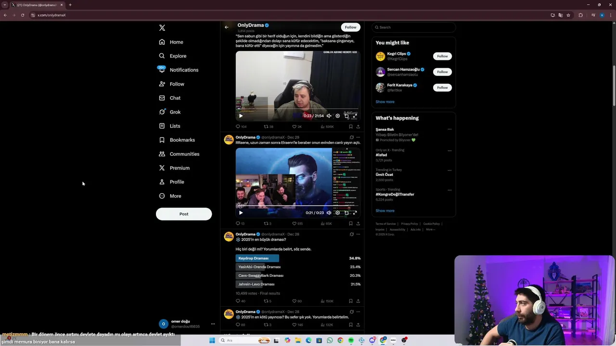This screenshot has width=616, height=346.
Task: Open more options for the 2025 drama poll post
Action: (x=358, y=235)
